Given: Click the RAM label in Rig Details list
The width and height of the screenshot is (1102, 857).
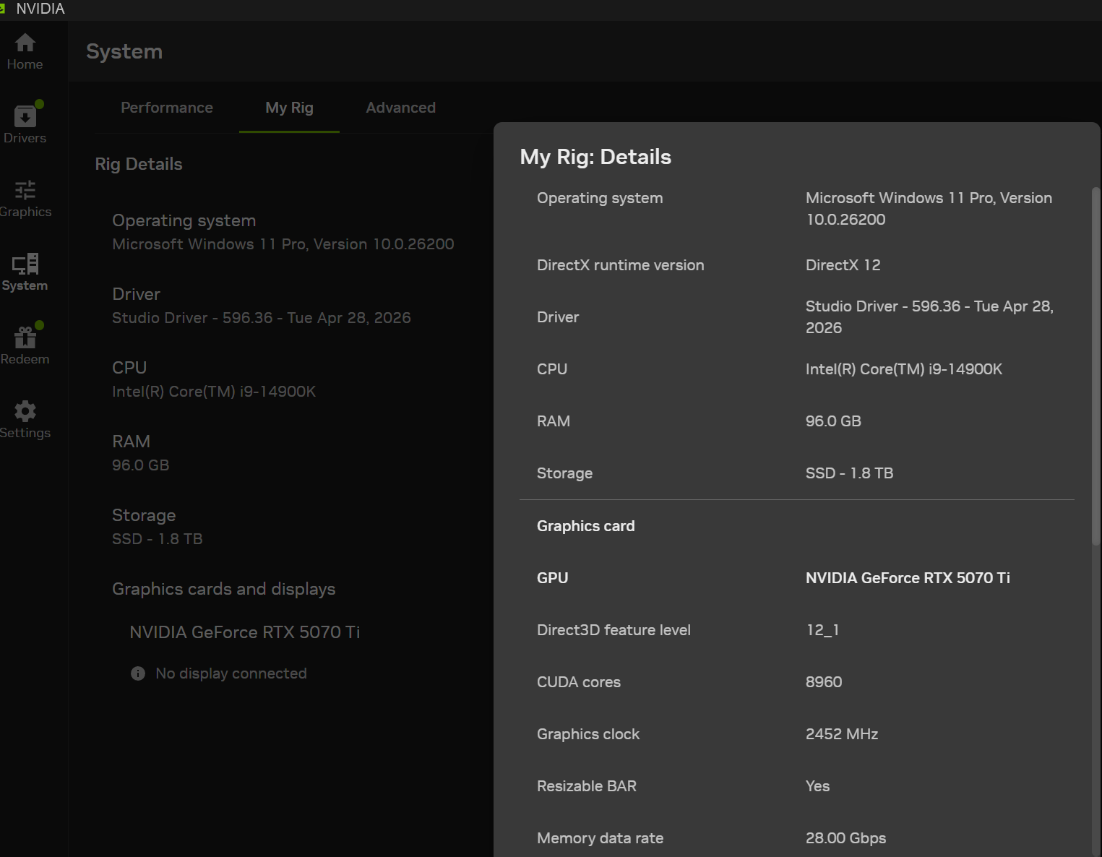Looking at the screenshot, I should point(132,442).
